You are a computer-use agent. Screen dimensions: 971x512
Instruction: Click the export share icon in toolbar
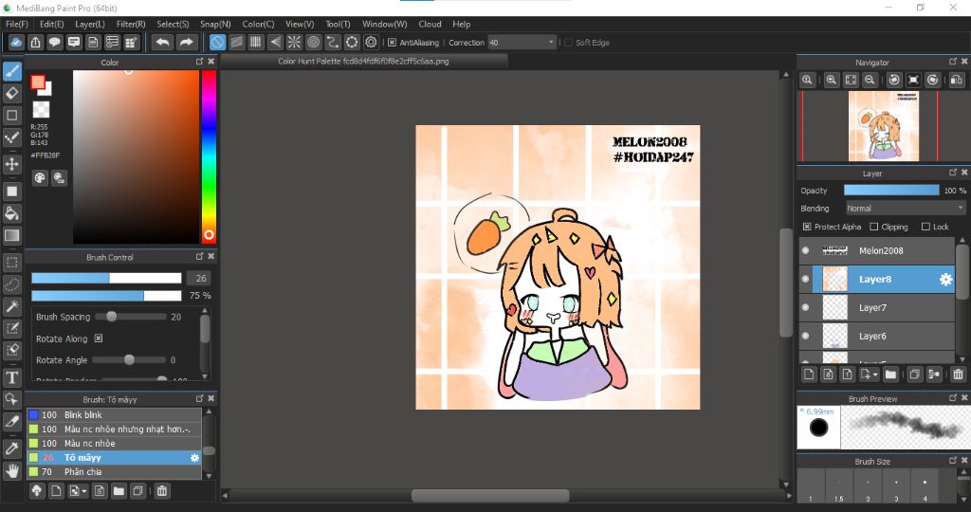(x=35, y=42)
